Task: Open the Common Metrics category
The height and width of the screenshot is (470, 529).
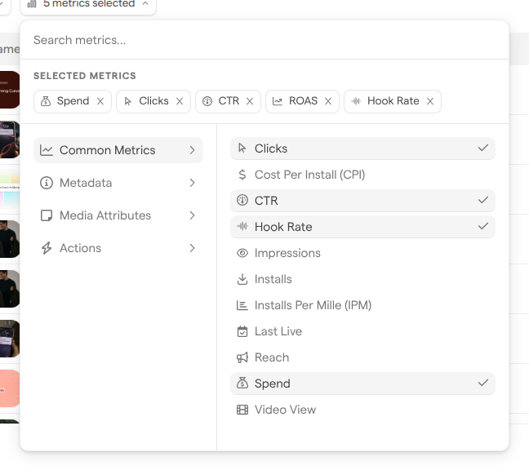Action: (x=118, y=150)
